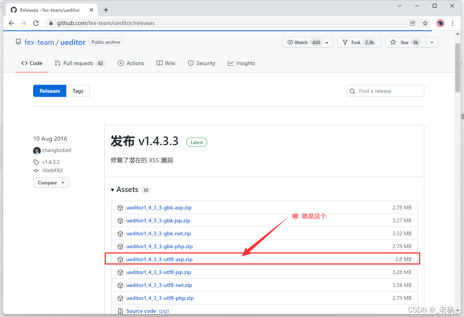The height and width of the screenshot is (317, 464).
Task: Open the Security tab
Action: 202,63
